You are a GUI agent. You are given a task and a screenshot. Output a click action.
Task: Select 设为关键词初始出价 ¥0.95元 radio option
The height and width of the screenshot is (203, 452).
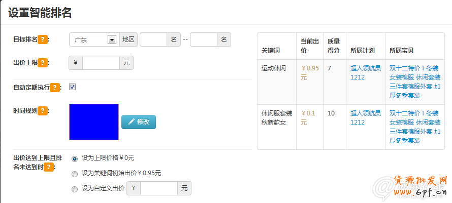pyautogui.click(x=75, y=174)
